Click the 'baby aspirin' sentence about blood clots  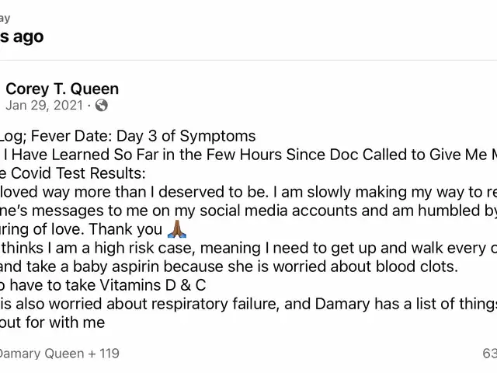point(229,267)
